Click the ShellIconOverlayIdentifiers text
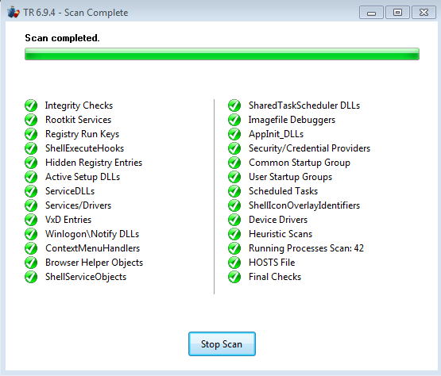The image size is (441, 376). (x=304, y=205)
